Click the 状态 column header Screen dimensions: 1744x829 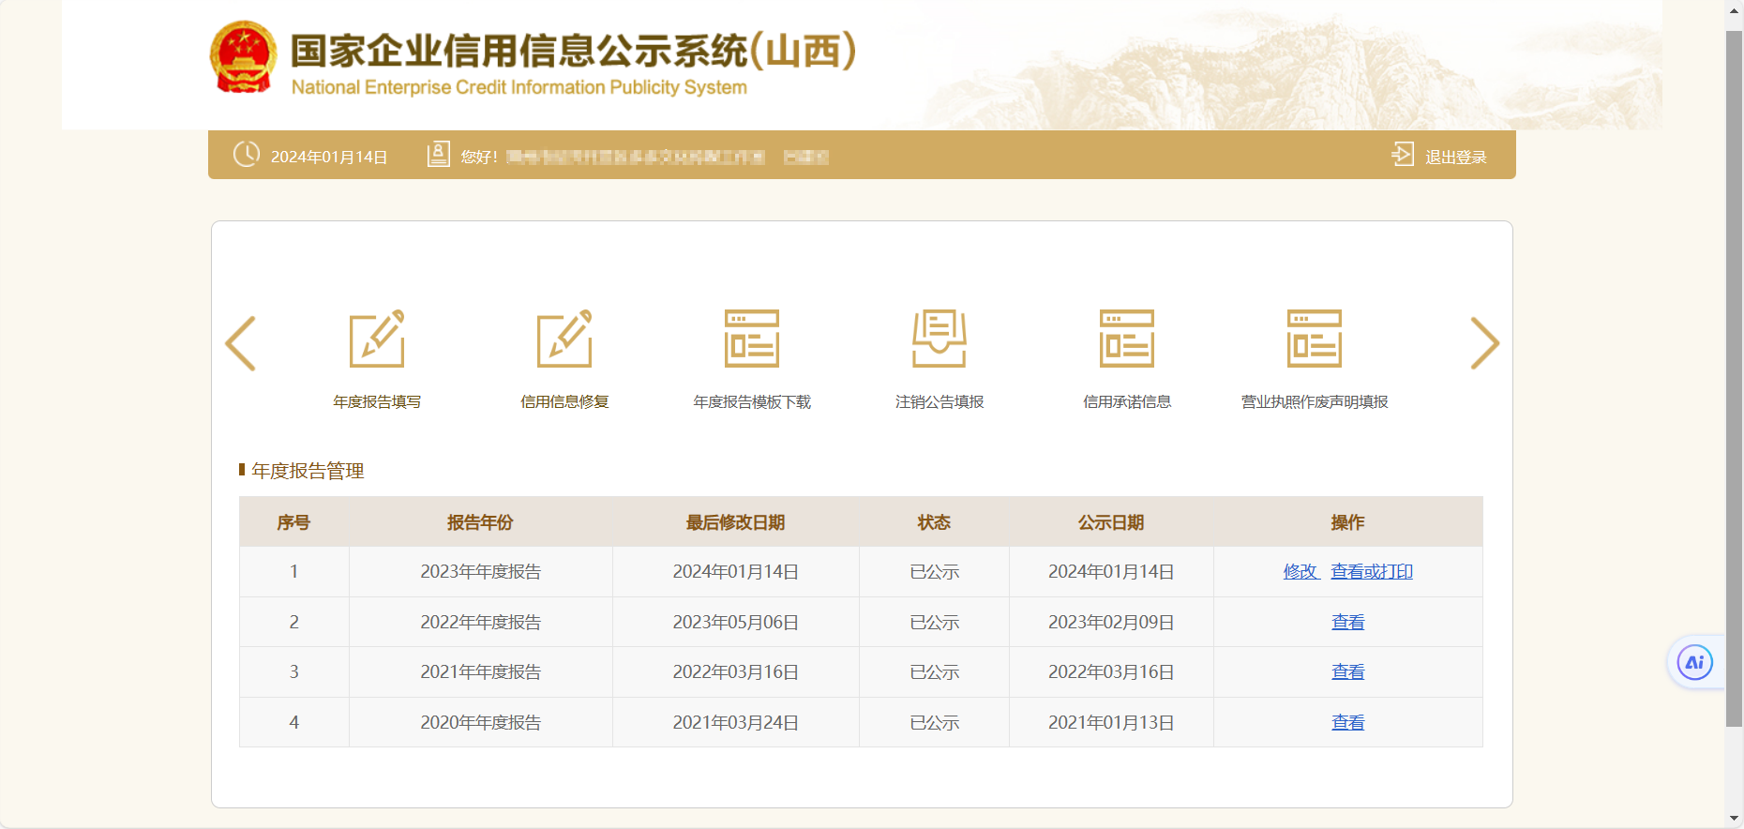coord(934,522)
